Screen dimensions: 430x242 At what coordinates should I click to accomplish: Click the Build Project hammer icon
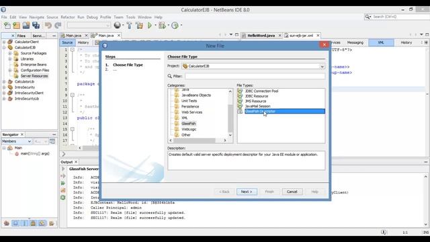coord(130,26)
